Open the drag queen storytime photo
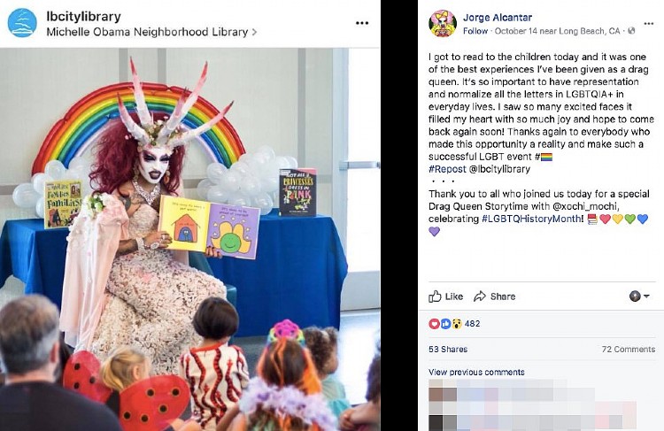The height and width of the screenshot is (431, 664). click(x=190, y=239)
